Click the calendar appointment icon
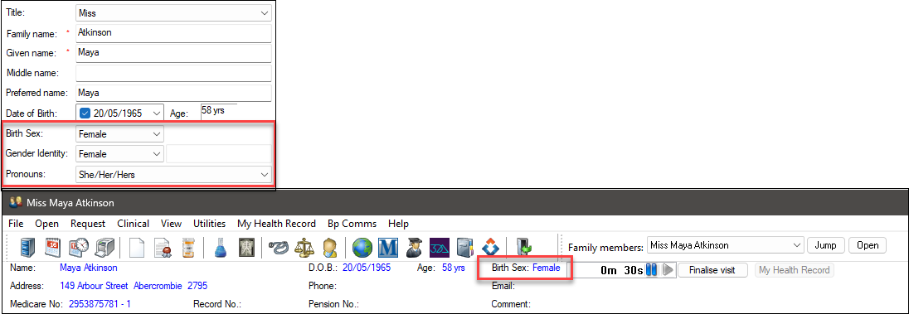This screenshot has height=314, width=909. click(52, 247)
